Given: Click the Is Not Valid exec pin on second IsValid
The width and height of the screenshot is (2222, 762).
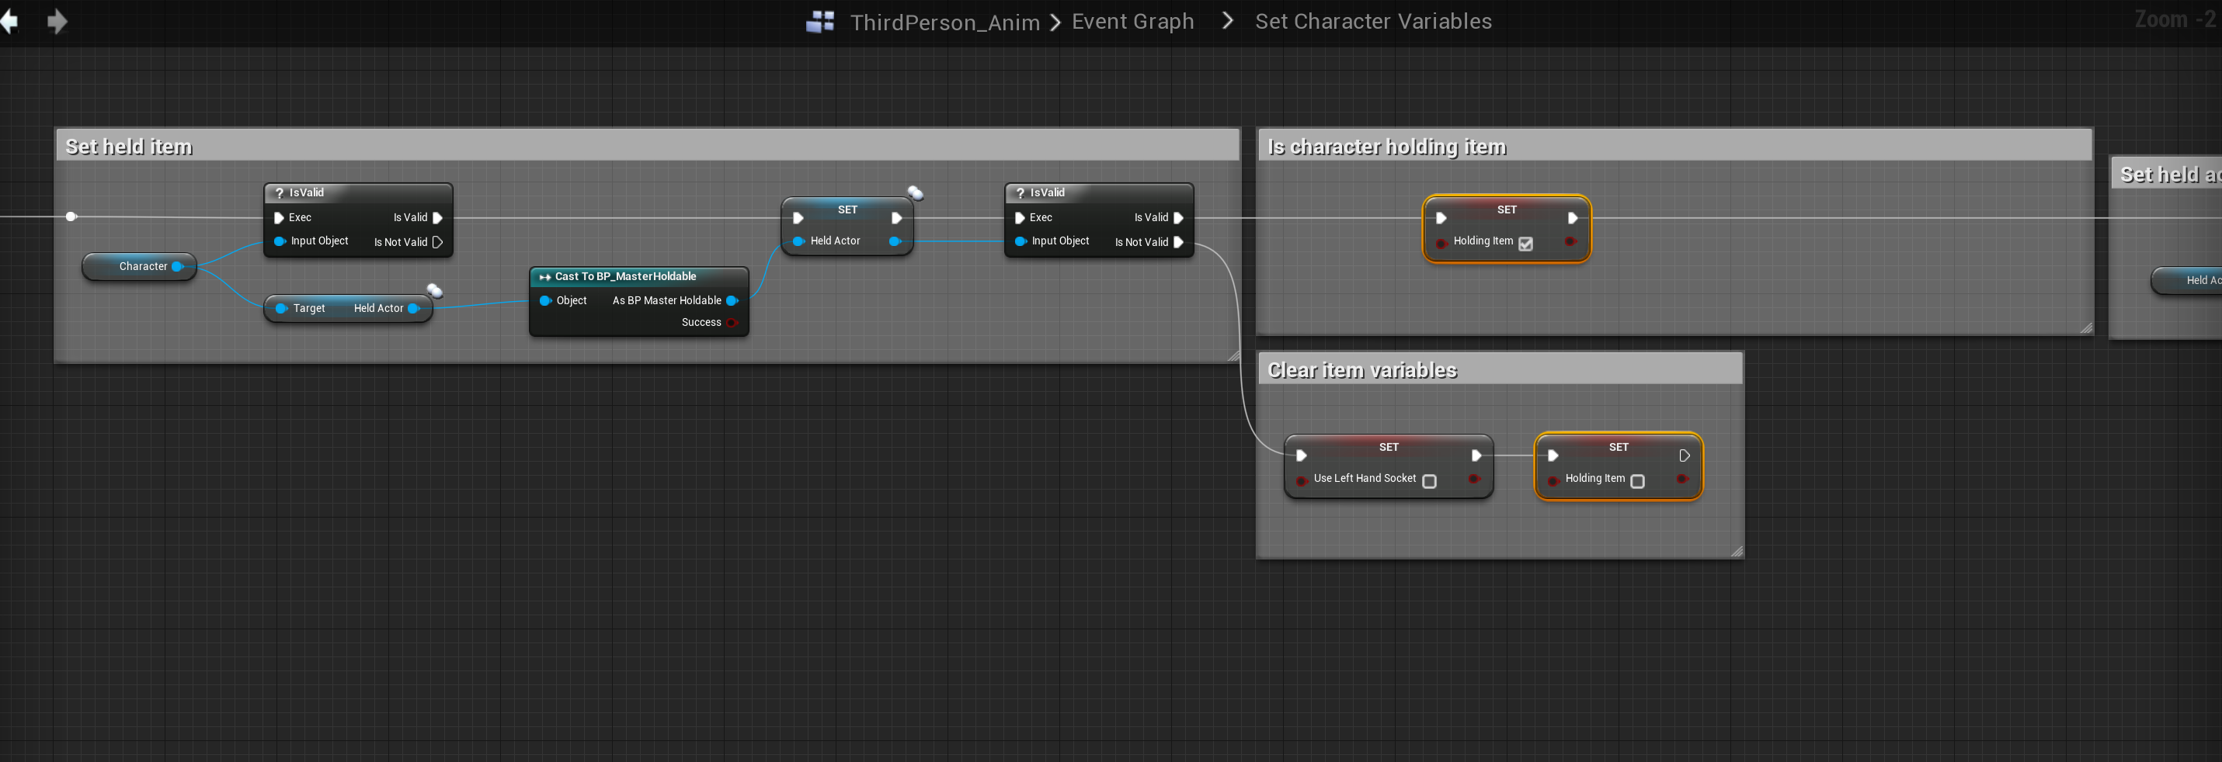Looking at the screenshot, I should (x=1178, y=242).
